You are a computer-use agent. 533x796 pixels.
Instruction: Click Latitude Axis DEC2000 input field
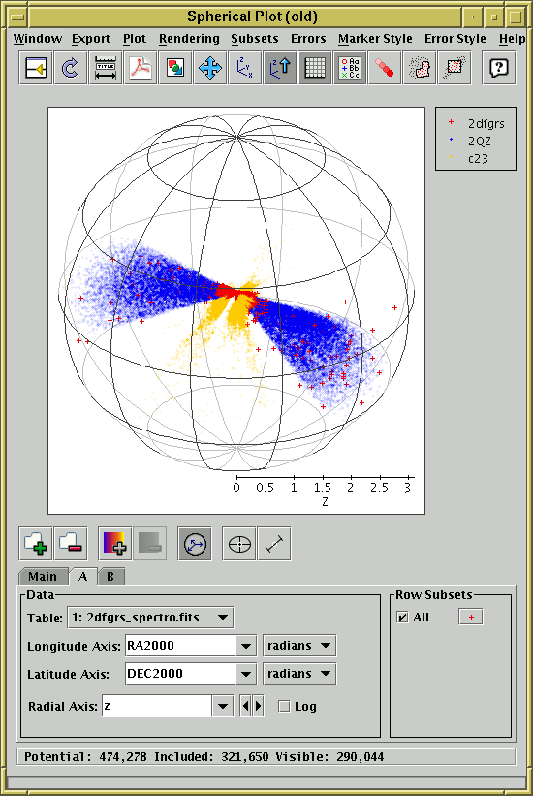pos(180,674)
